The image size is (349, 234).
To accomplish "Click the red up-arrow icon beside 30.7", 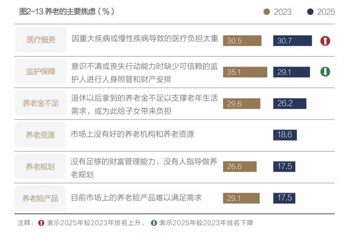I will [x=325, y=41].
